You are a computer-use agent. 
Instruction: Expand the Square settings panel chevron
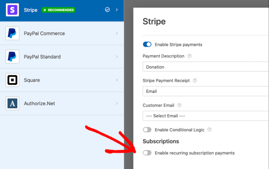coord(117,80)
